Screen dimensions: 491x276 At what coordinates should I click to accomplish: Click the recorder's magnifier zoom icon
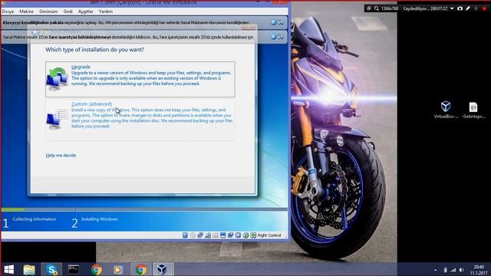[377, 8]
